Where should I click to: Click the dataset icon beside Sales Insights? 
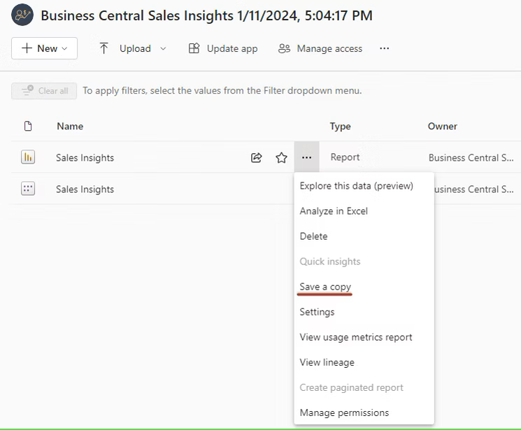click(28, 189)
